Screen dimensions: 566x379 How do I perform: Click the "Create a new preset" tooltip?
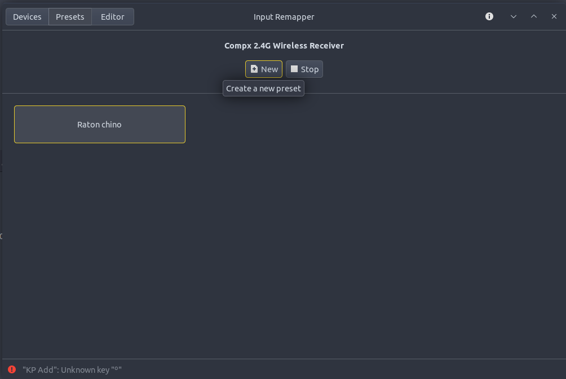pyautogui.click(x=263, y=89)
